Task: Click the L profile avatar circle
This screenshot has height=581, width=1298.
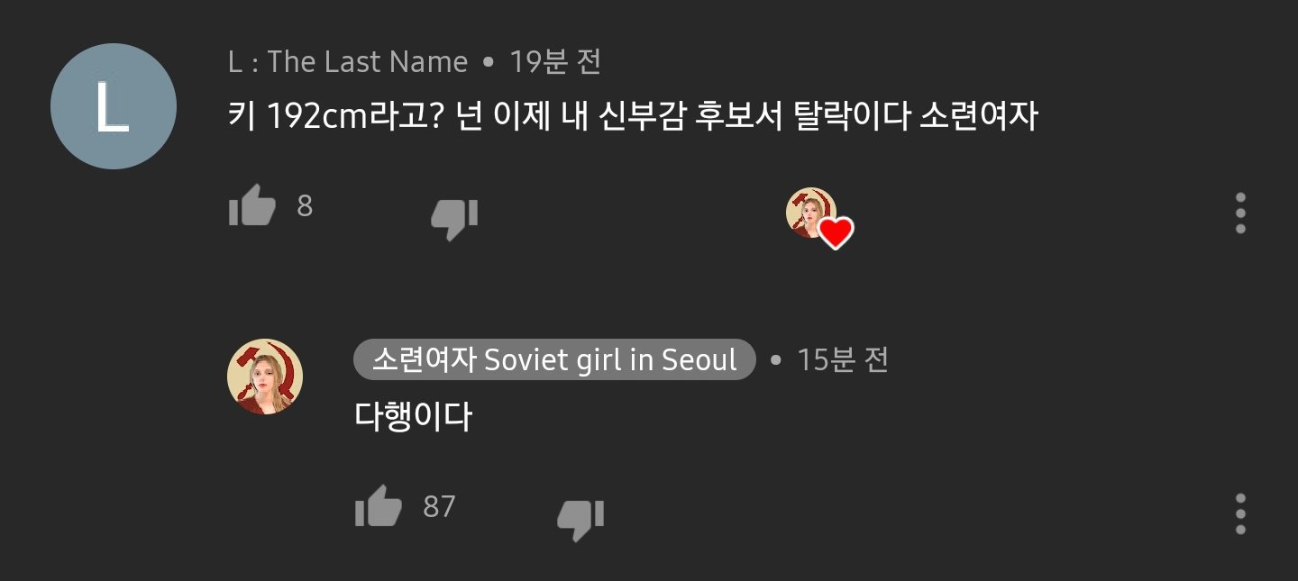Action: tap(114, 106)
